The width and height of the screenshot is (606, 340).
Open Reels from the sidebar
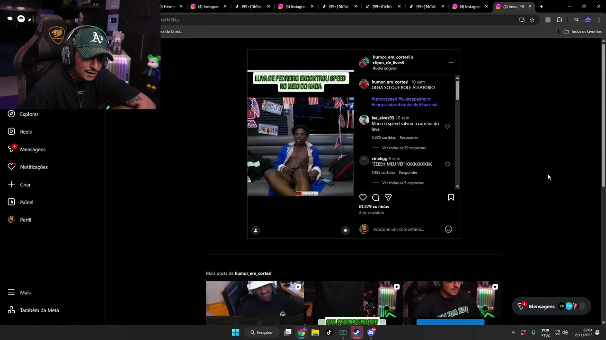(x=20, y=132)
